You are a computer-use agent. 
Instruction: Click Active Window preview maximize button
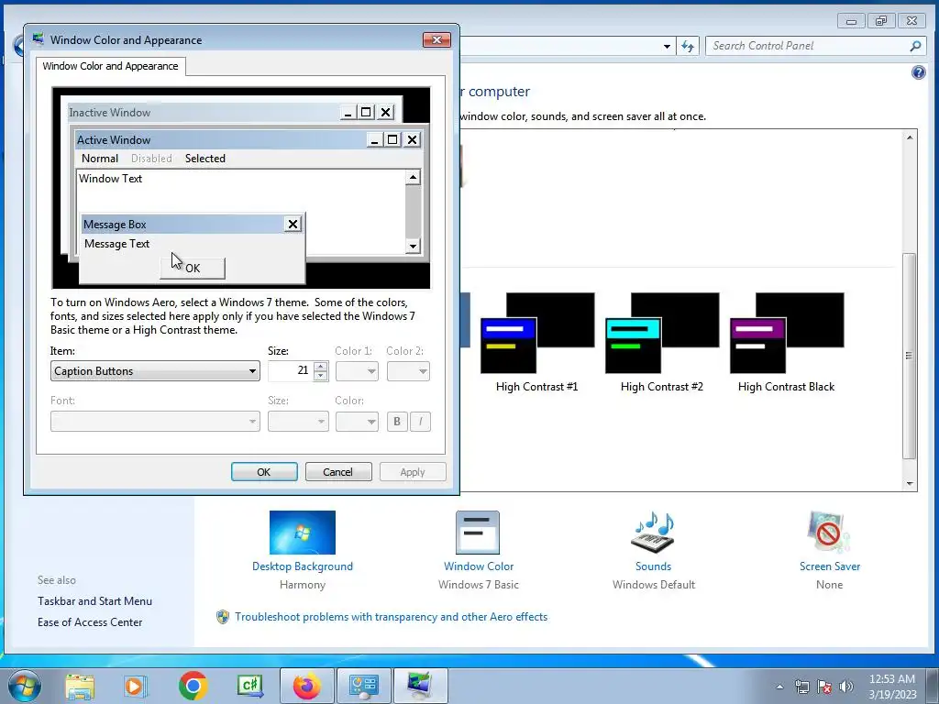tap(392, 139)
